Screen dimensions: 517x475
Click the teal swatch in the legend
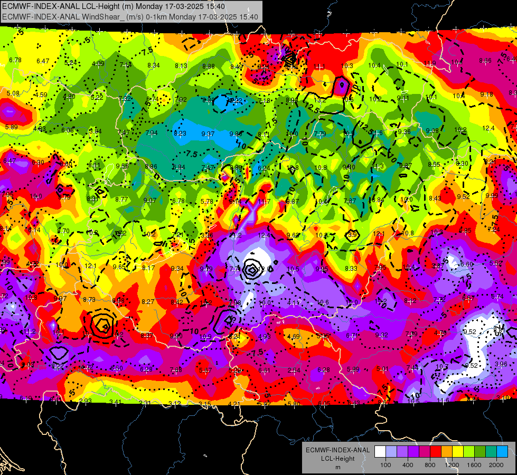[491, 451]
